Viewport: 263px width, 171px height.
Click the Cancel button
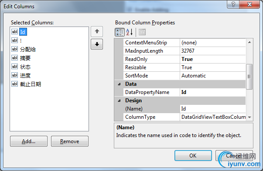234,156
